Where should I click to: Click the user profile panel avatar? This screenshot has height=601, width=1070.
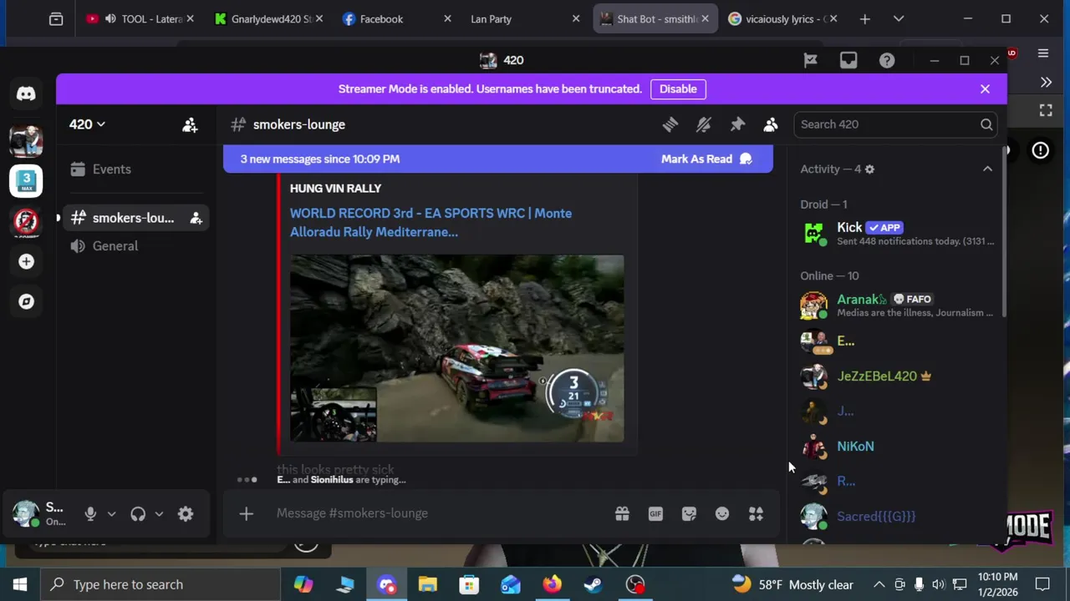tap(26, 514)
